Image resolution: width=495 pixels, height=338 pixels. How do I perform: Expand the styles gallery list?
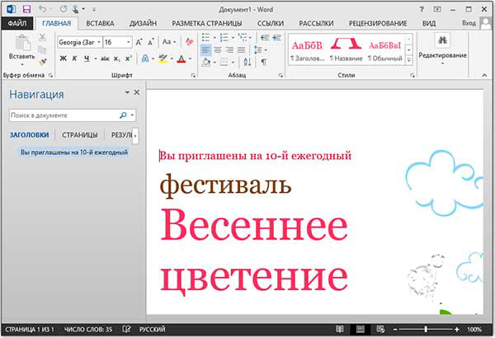click(409, 60)
